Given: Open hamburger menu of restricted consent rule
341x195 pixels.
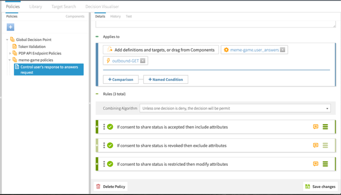Looking at the screenshot, I should (325, 164).
